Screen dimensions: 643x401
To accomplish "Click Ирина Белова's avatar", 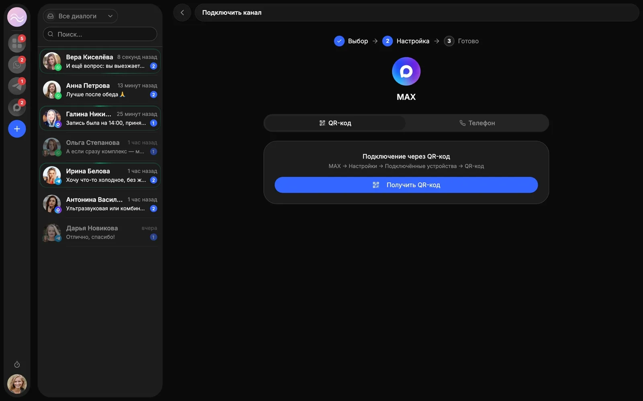I will pos(52,175).
